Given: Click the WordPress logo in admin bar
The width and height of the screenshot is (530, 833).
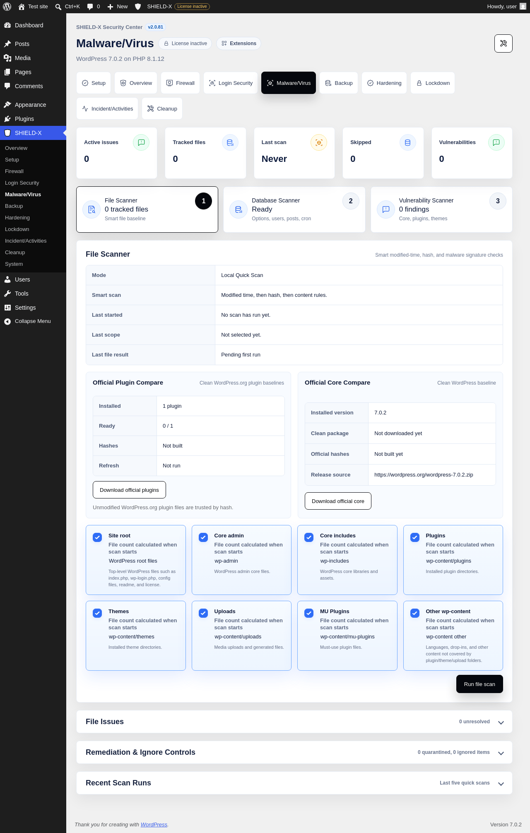Looking at the screenshot, I should (7, 7).
